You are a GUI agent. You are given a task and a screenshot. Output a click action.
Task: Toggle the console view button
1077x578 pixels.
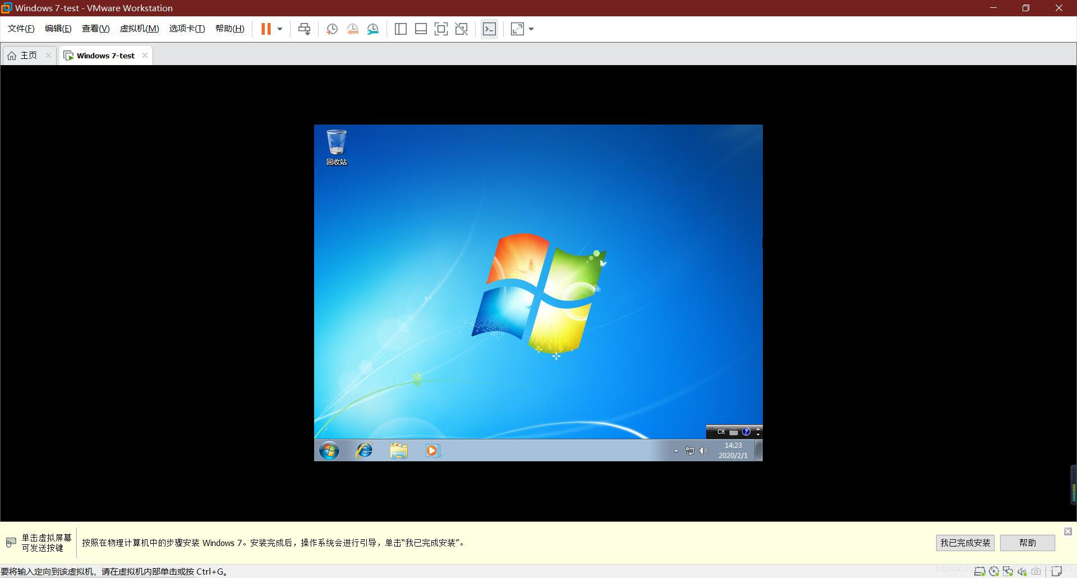[489, 29]
